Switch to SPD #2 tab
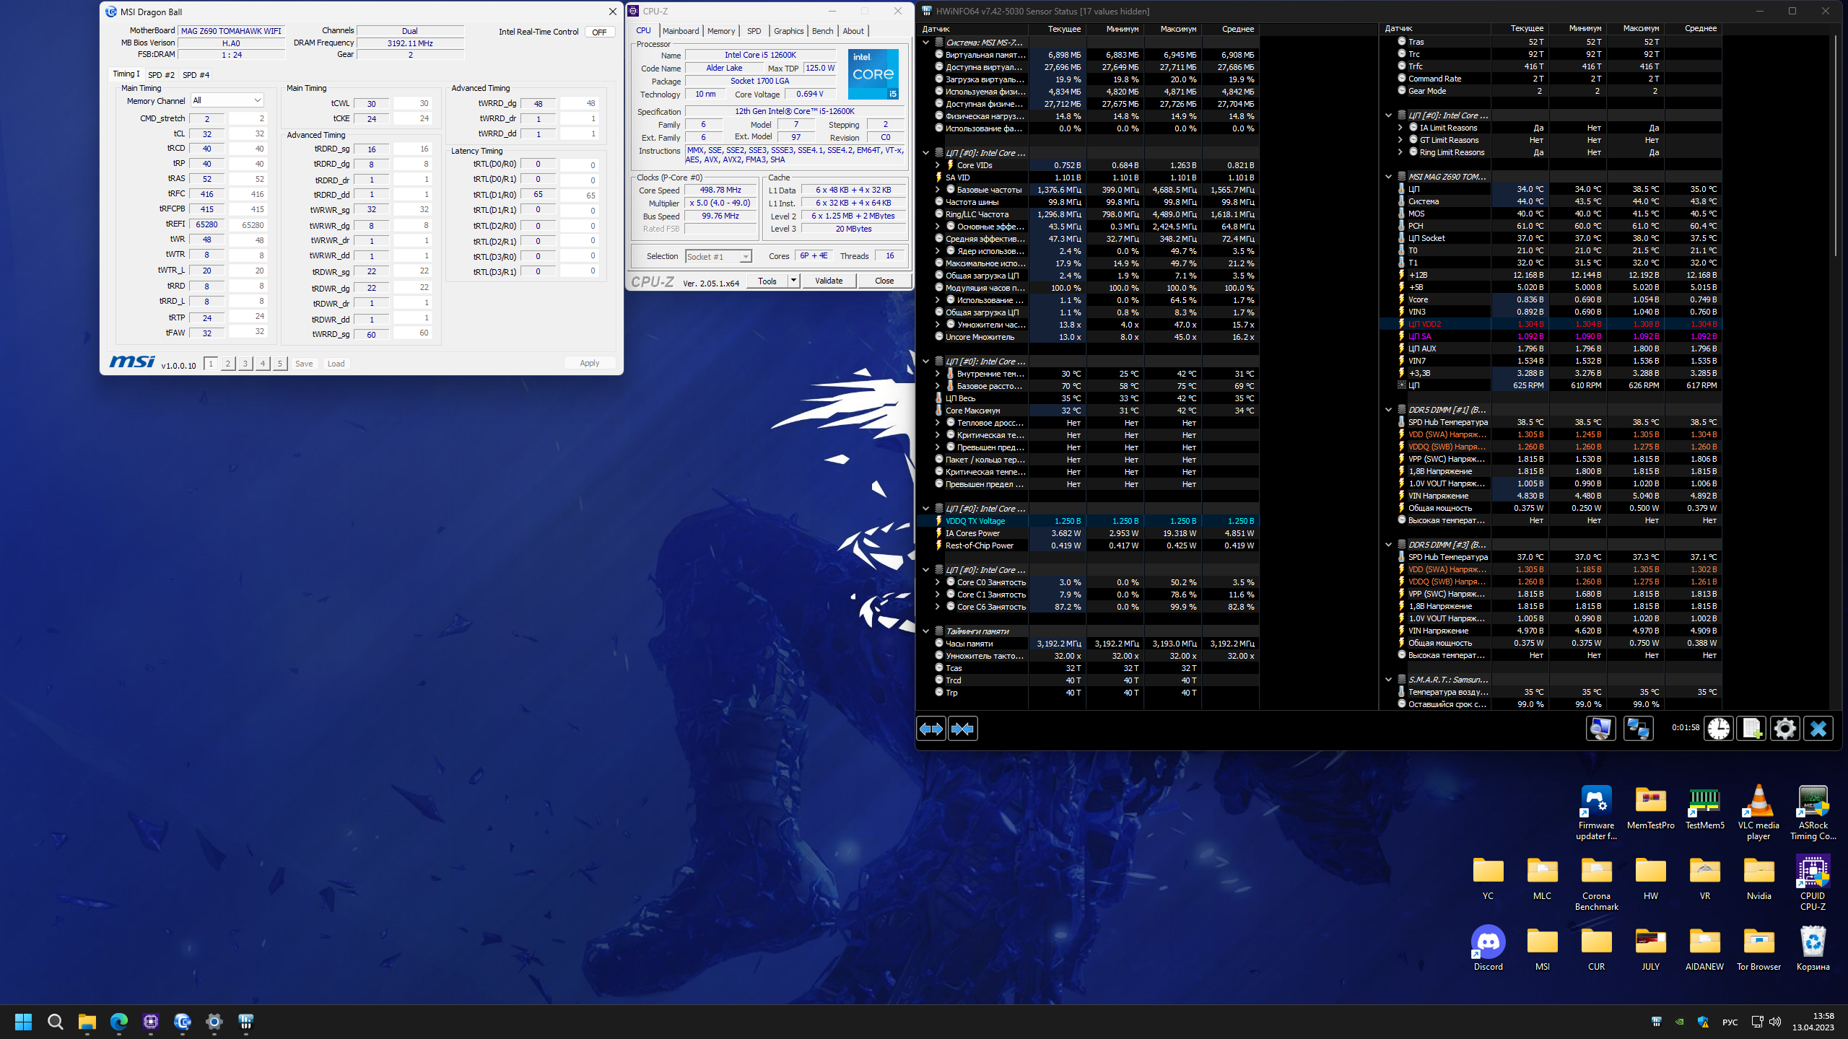 click(161, 75)
